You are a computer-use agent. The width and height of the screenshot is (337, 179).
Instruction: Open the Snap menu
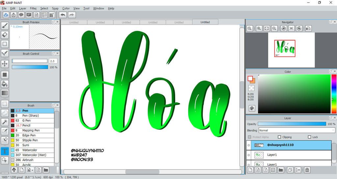55,8
